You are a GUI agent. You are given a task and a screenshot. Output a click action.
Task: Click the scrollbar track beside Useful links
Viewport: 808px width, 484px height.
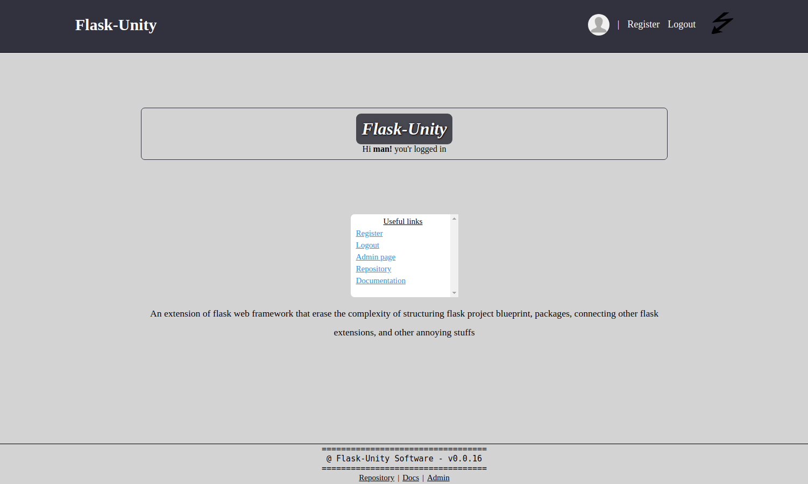(x=453, y=256)
